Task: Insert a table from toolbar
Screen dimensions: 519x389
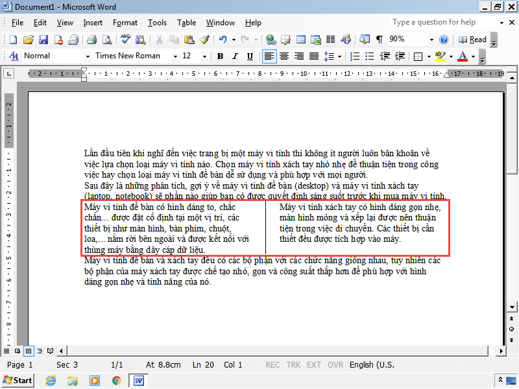Action: pyautogui.click(x=301, y=40)
